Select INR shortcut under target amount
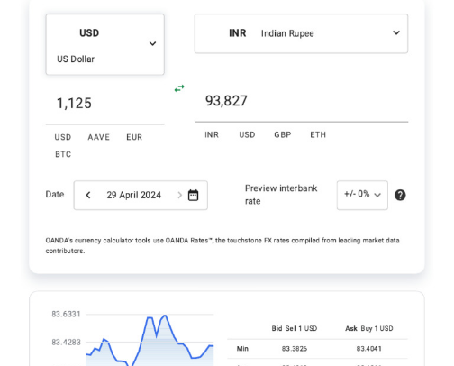This screenshot has width=454, height=366. (212, 134)
